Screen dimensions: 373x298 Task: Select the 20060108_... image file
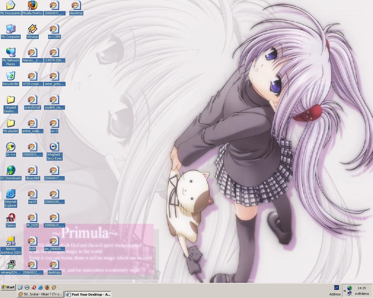(54, 196)
